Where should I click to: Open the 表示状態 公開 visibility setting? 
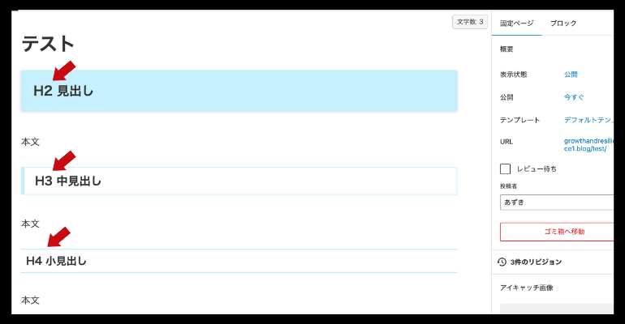571,75
